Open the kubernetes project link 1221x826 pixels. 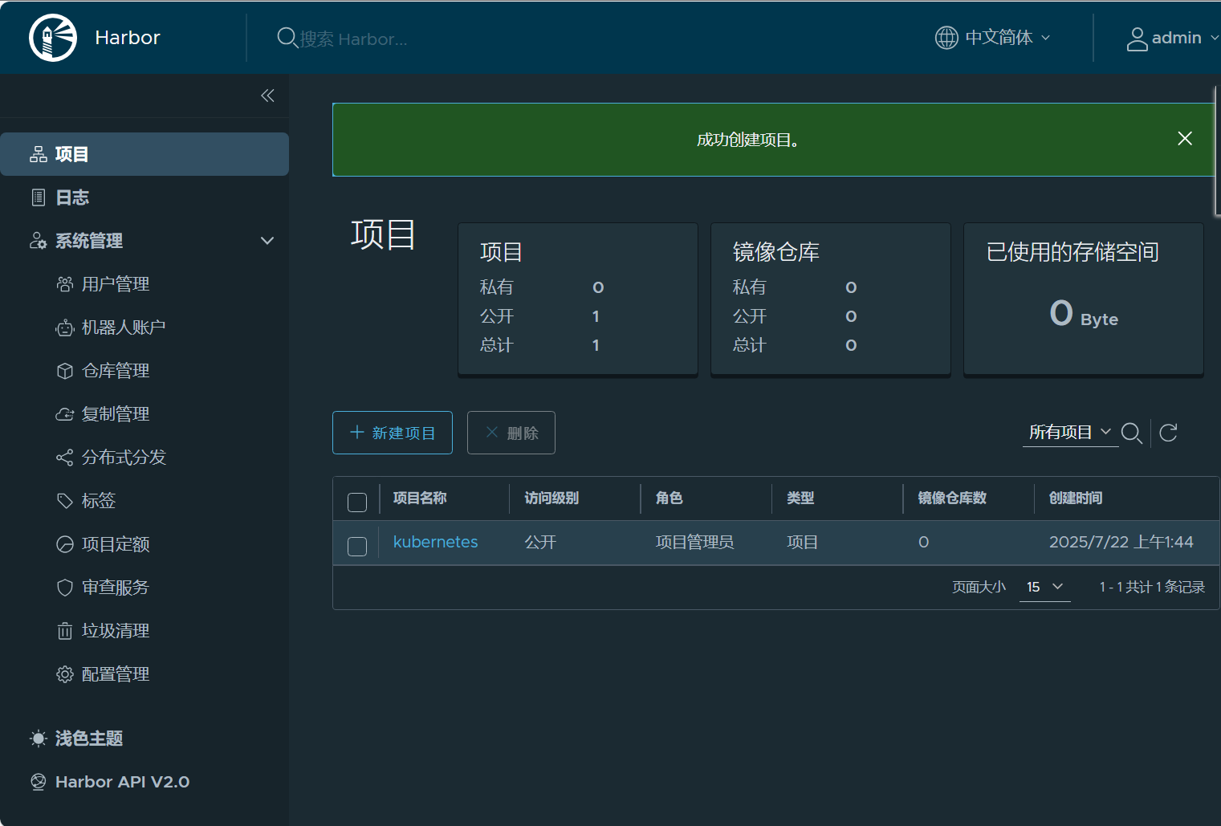tap(435, 542)
